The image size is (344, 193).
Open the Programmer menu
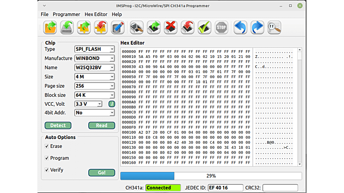point(66,14)
